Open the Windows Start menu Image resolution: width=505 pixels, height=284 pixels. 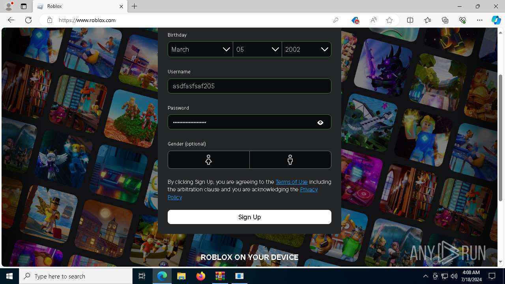pos(9,276)
